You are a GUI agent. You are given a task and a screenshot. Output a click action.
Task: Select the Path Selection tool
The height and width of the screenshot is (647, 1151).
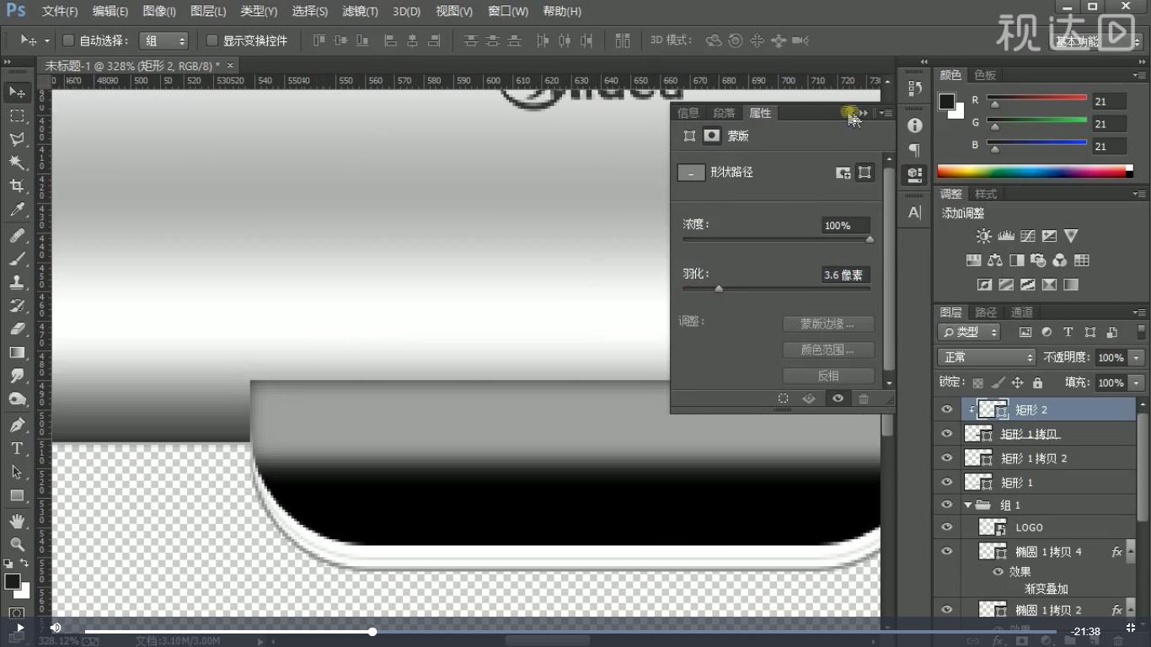[17, 473]
